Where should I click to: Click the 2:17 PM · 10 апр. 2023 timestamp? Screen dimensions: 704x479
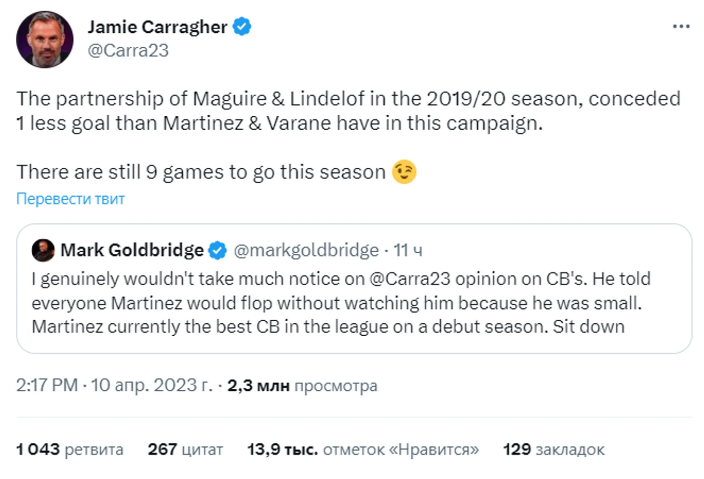pos(114,385)
